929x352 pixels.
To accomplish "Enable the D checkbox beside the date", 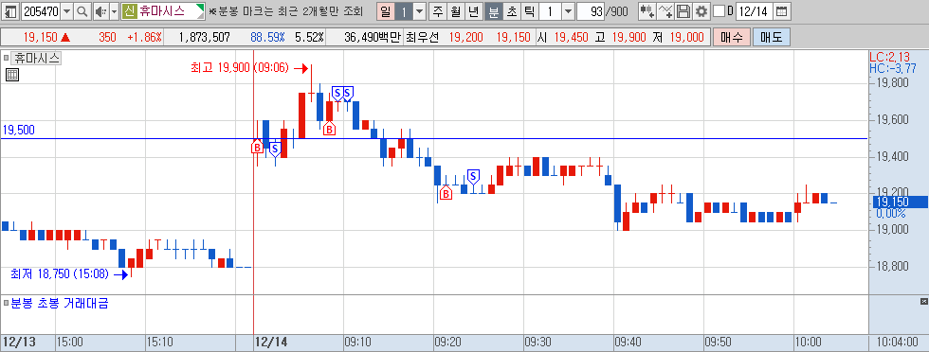I will (719, 11).
